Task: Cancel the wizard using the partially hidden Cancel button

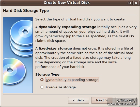Action: pos(126,100)
